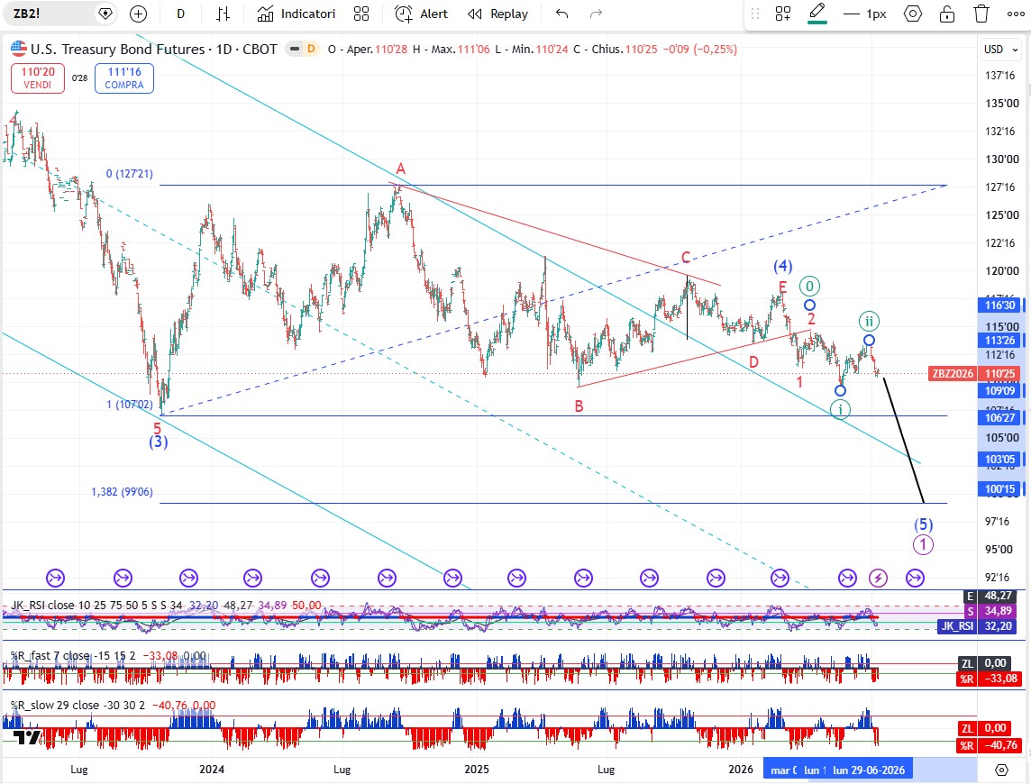
Task: Select the black projection line drawing
Action: click(x=904, y=442)
